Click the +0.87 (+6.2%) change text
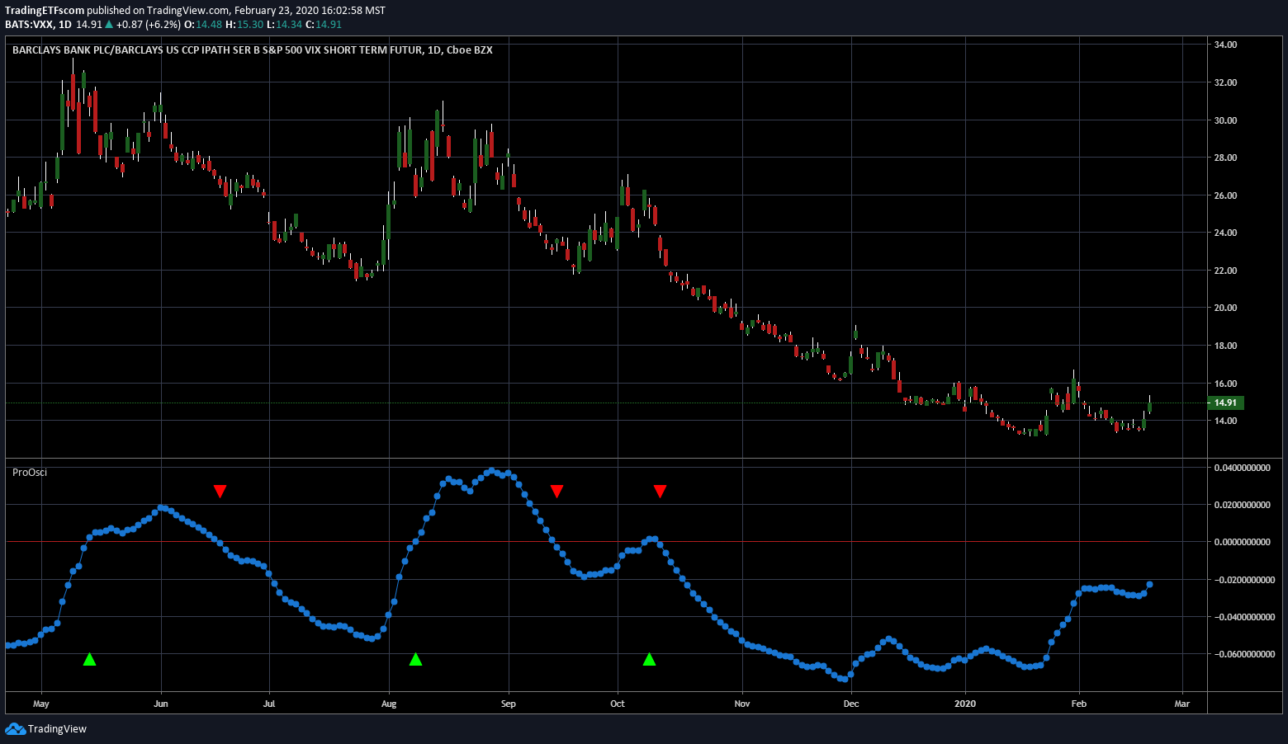The height and width of the screenshot is (744, 1288). 149,25
